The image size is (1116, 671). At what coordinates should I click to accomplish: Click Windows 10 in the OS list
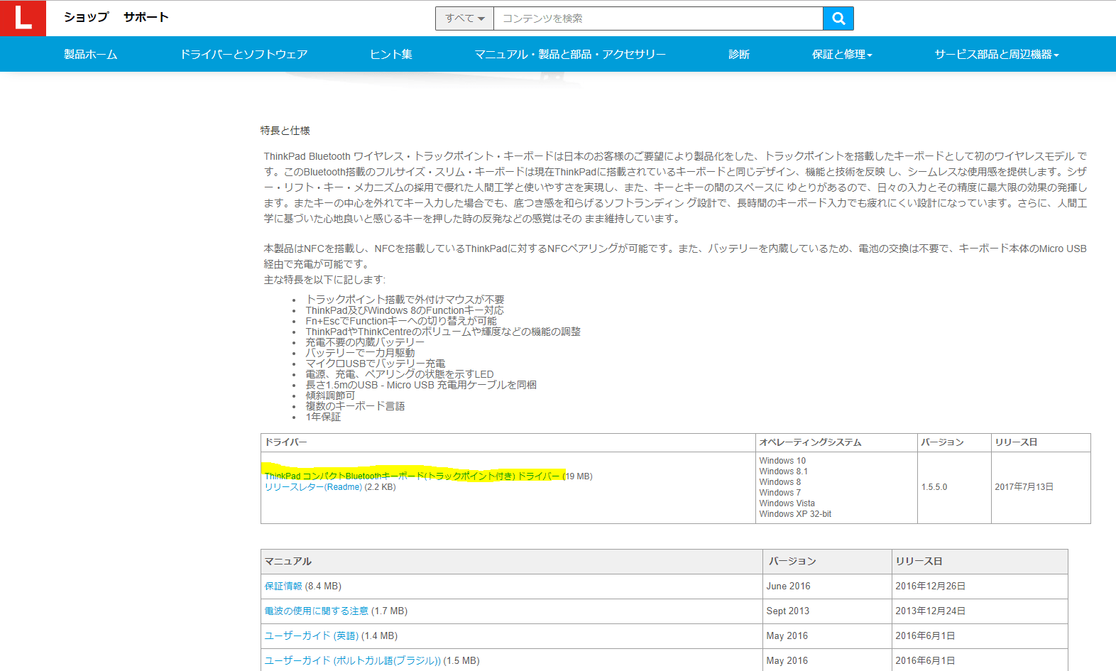(782, 461)
